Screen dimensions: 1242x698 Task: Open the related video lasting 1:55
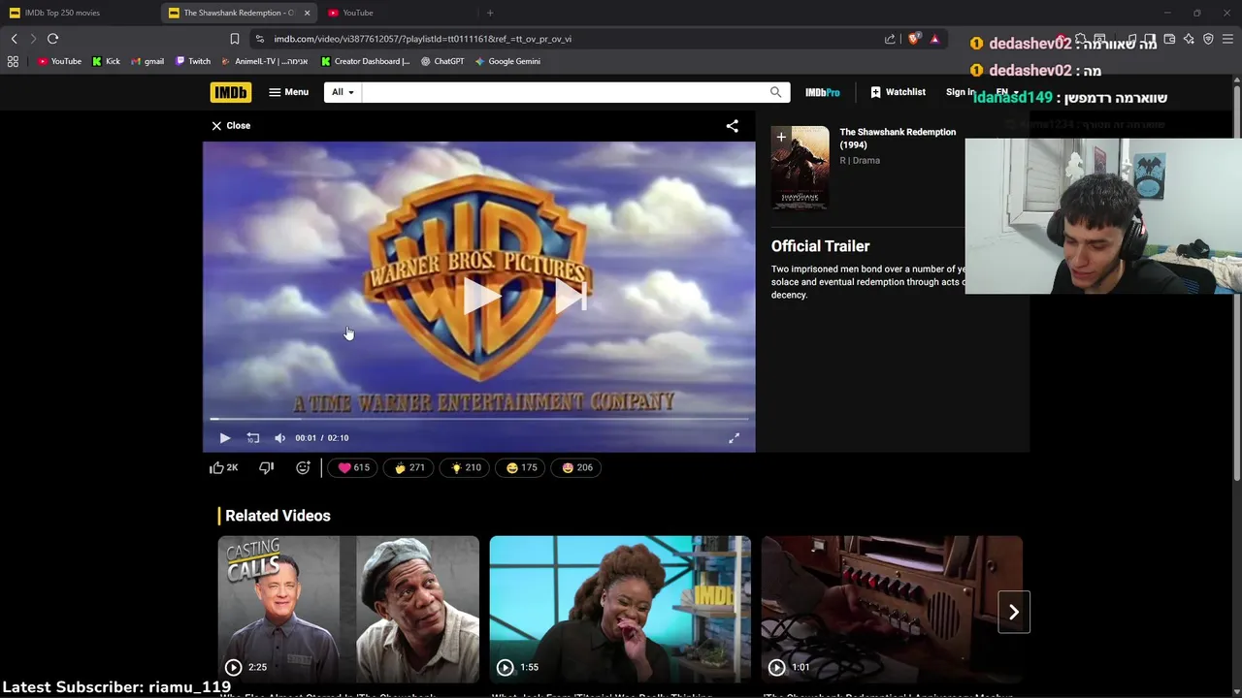(620, 610)
